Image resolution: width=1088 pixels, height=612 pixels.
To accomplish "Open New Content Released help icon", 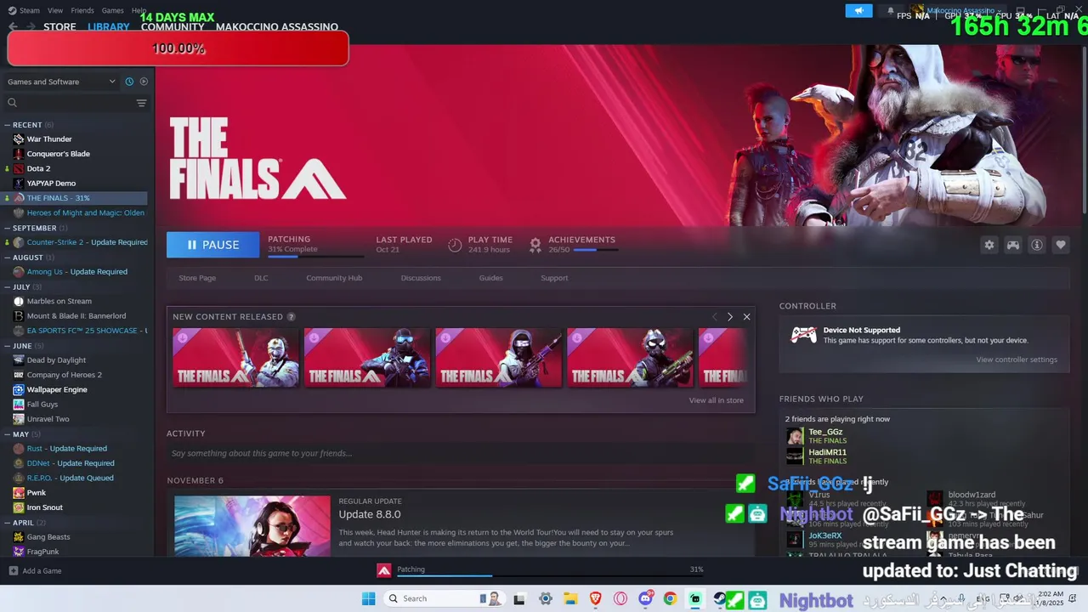I will [291, 317].
